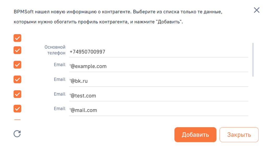Screen dimensions: 267x148
Task: Uncheck the checkbox for '@example.com email
Action: 17,65
